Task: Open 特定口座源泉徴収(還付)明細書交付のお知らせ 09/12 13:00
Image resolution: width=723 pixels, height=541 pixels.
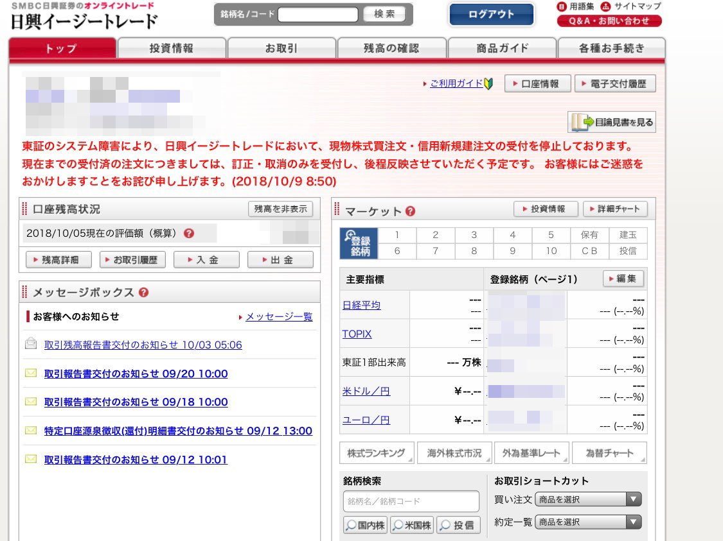Action: click(x=178, y=431)
